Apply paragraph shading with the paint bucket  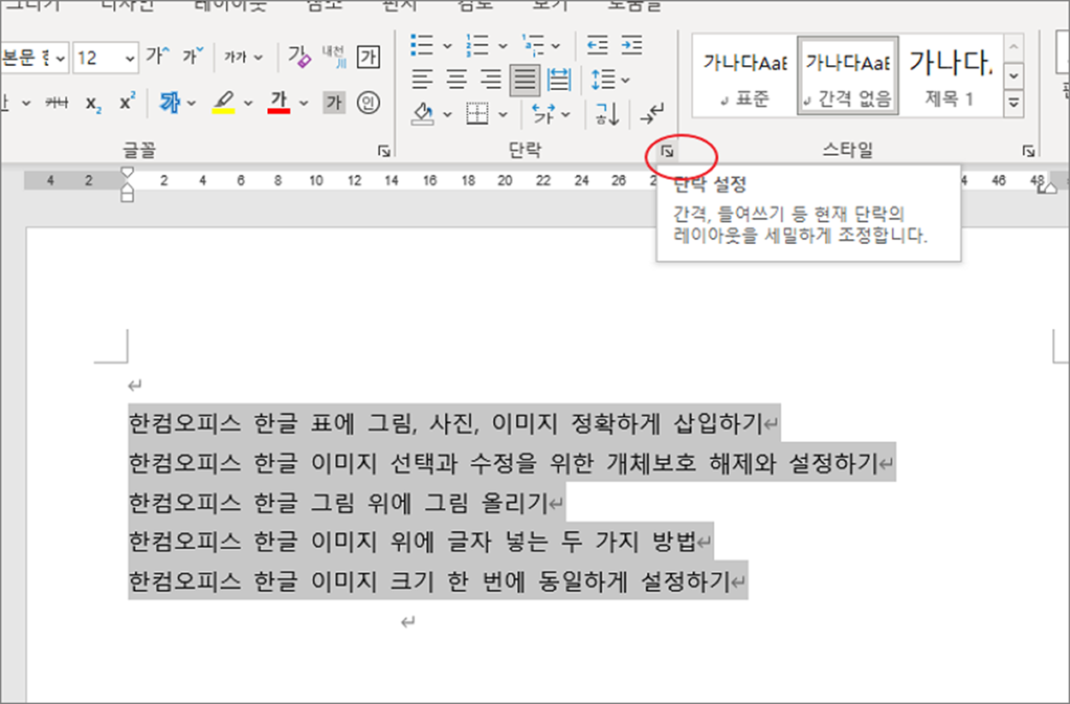coord(423,113)
